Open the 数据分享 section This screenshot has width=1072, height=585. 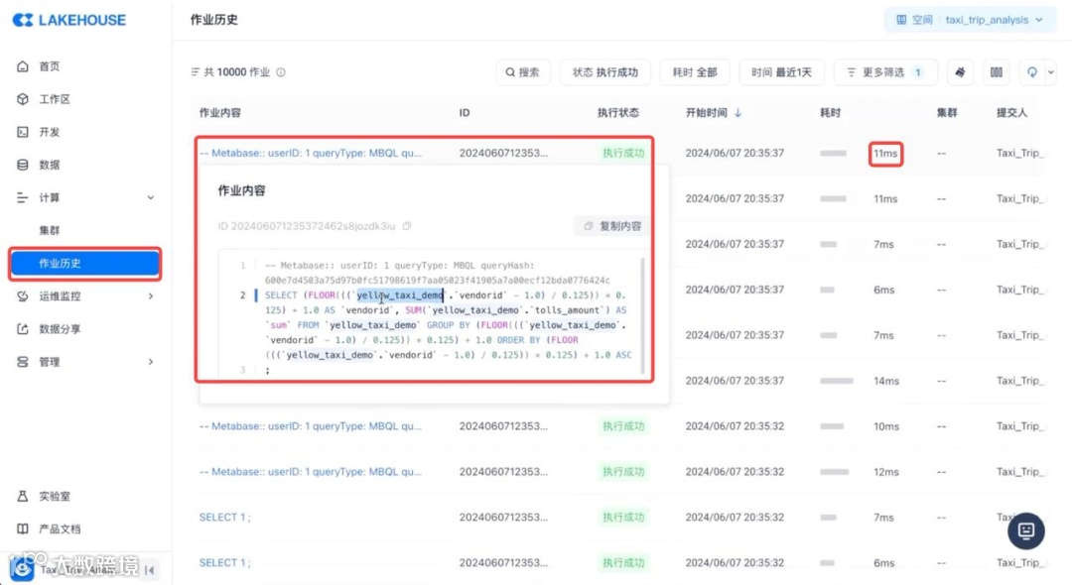pos(61,329)
